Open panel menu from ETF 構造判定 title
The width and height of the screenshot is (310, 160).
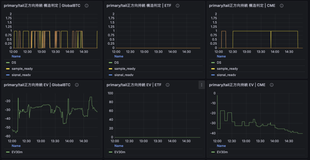click(139, 6)
